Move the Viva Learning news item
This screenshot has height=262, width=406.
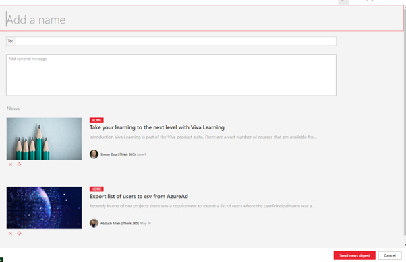click(x=19, y=164)
